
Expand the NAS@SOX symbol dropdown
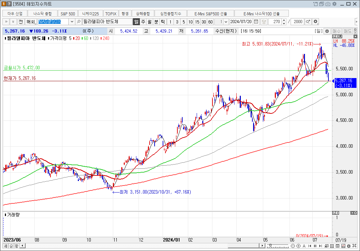click(x=72, y=22)
